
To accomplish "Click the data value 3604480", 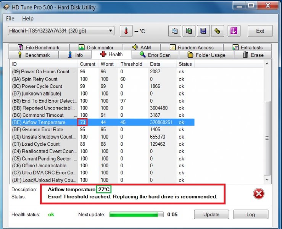I will point(159,108).
